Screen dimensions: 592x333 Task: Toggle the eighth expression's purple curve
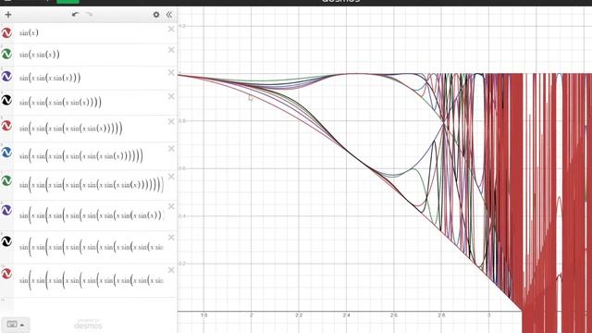[6, 210]
